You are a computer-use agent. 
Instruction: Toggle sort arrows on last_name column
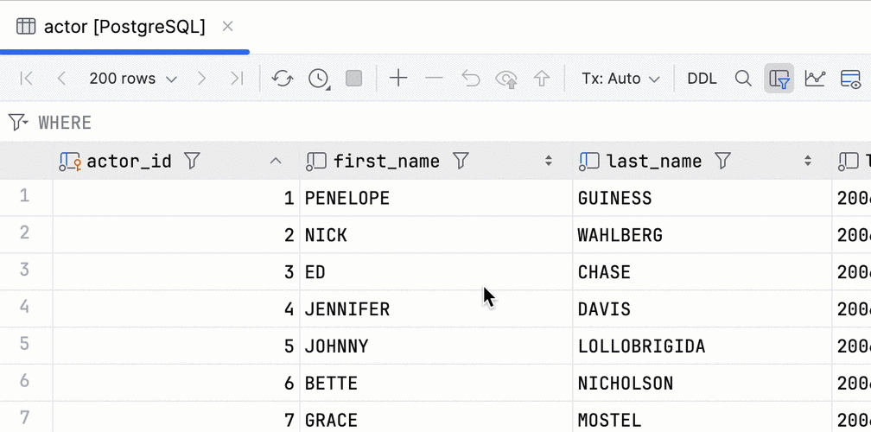point(808,161)
